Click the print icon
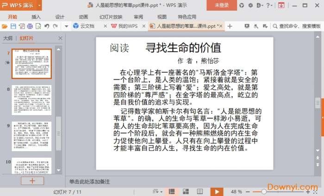 click(30, 26)
